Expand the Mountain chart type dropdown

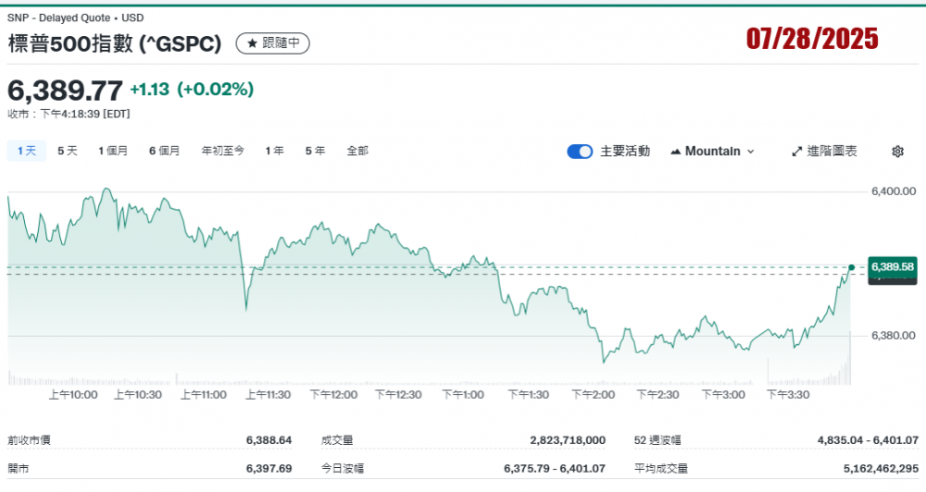(x=750, y=152)
